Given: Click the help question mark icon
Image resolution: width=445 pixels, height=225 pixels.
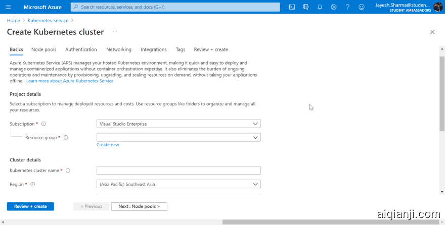Looking at the screenshot, I should [347, 7].
